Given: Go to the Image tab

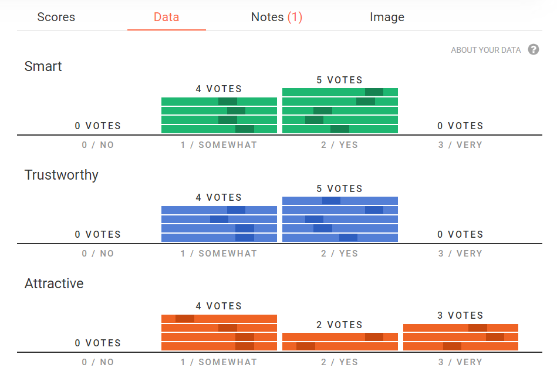Looking at the screenshot, I should [x=387, y=17].
